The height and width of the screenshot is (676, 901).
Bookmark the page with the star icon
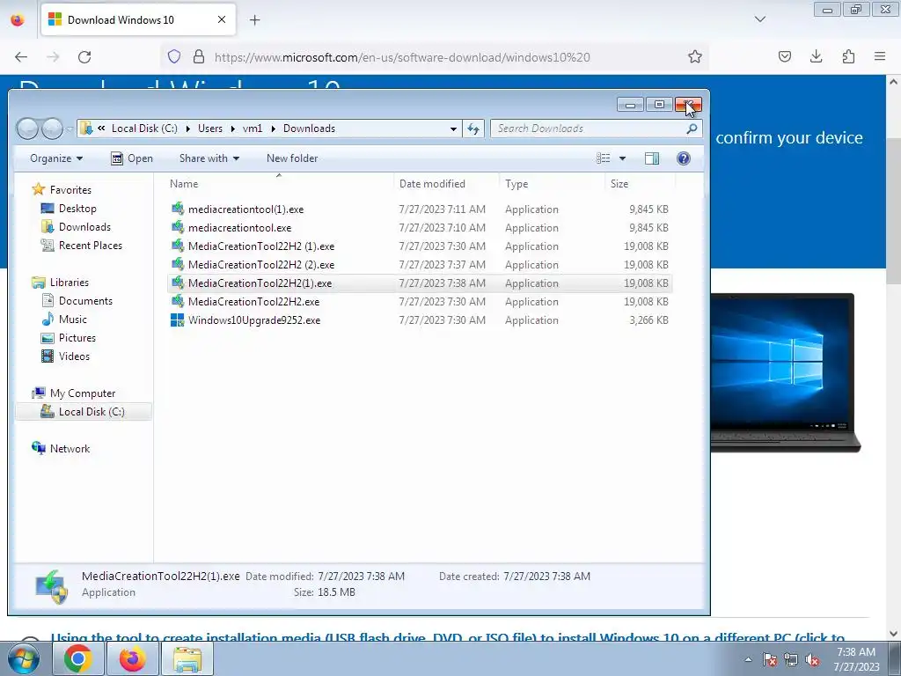pos(695,57)
